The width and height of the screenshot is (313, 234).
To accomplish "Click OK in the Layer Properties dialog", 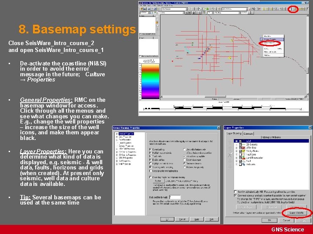I will (269, 220).
